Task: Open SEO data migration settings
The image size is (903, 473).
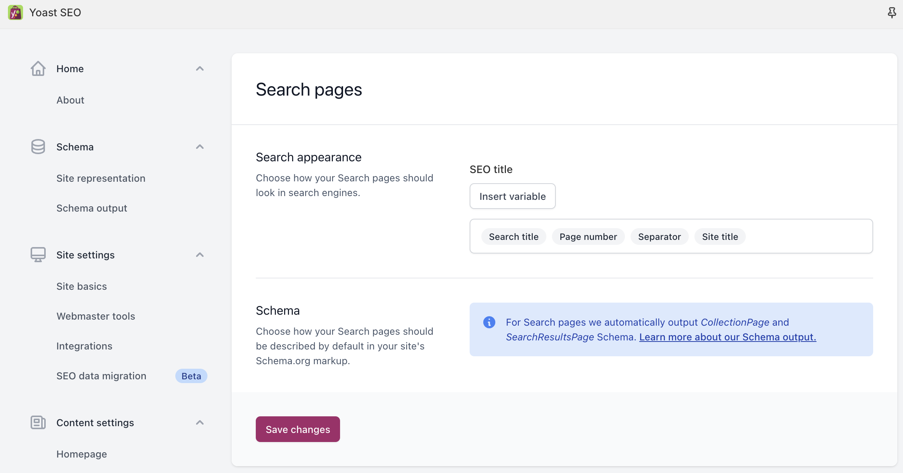Action: point(101,376)
